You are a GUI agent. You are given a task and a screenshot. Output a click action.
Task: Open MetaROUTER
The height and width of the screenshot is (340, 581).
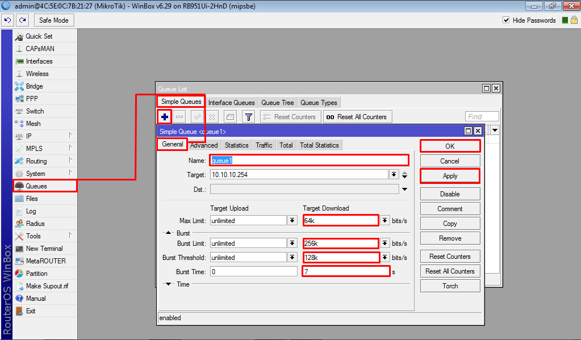45,261
